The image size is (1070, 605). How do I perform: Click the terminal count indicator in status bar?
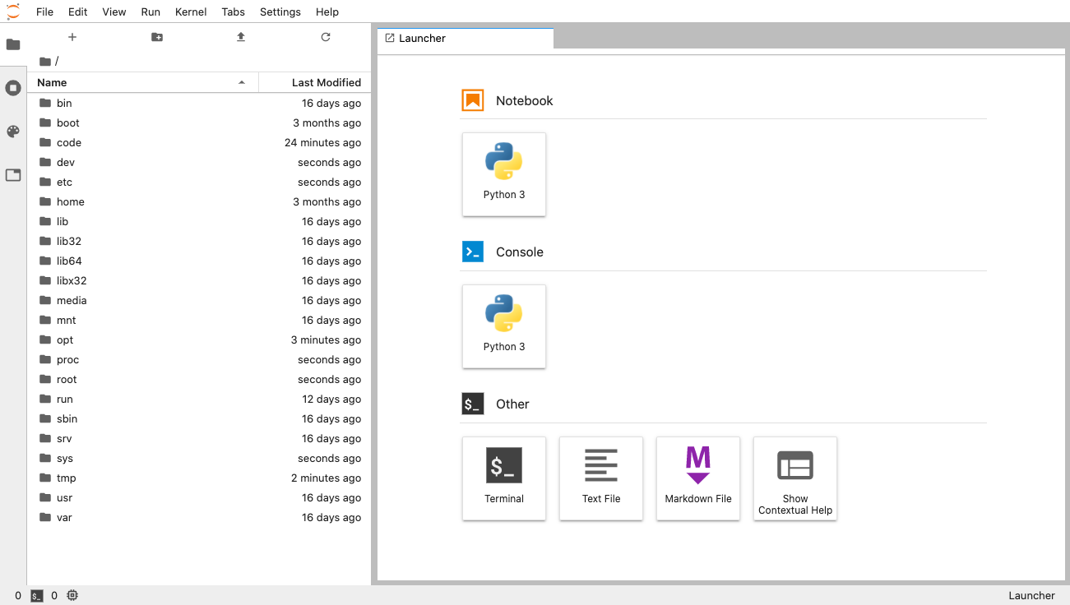click(36, 595)
